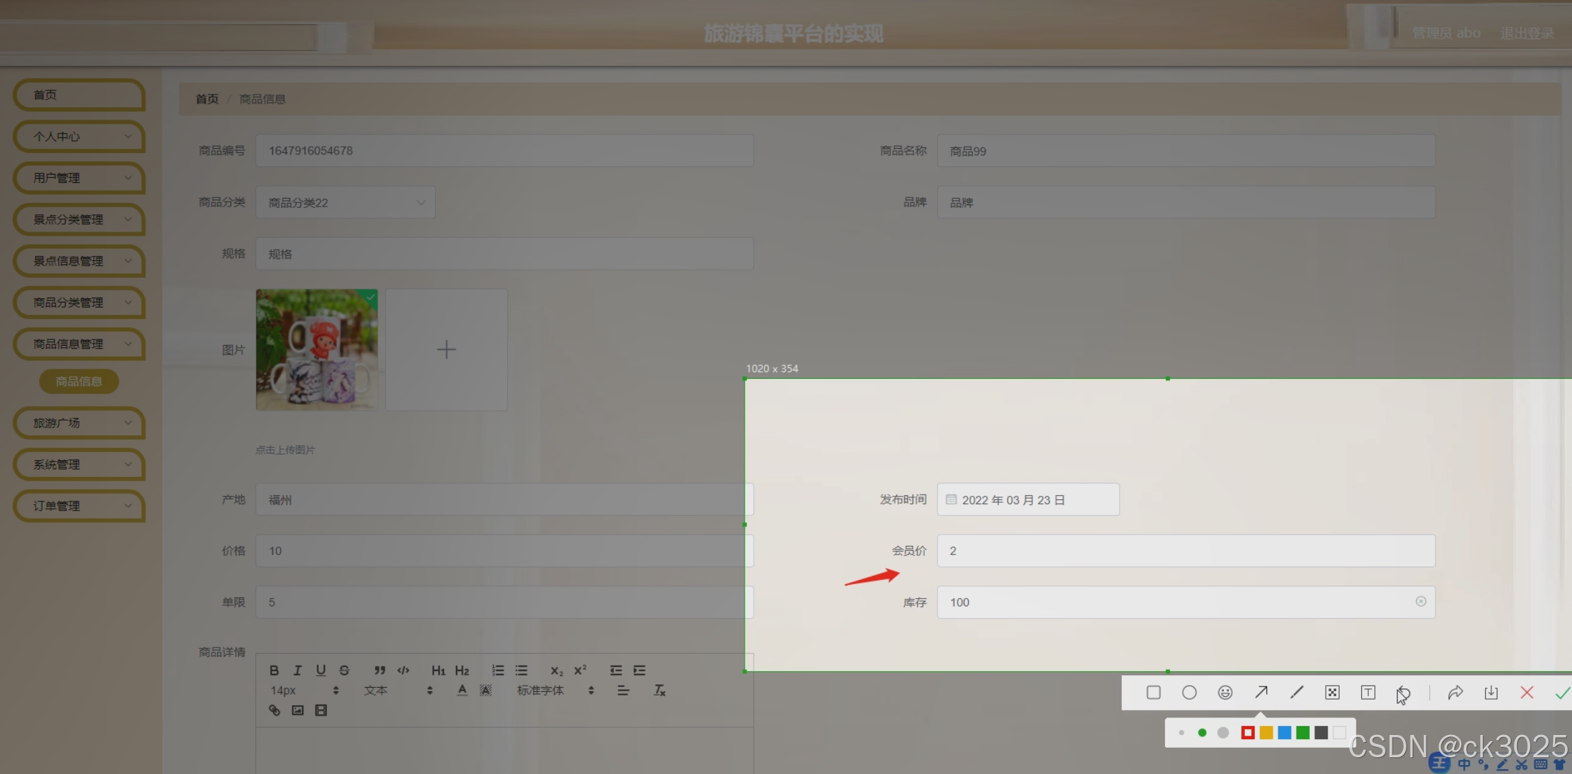Pick the blue annotation color swatch
This screenshot has height=774, width=1572.
click(1285, 733)
